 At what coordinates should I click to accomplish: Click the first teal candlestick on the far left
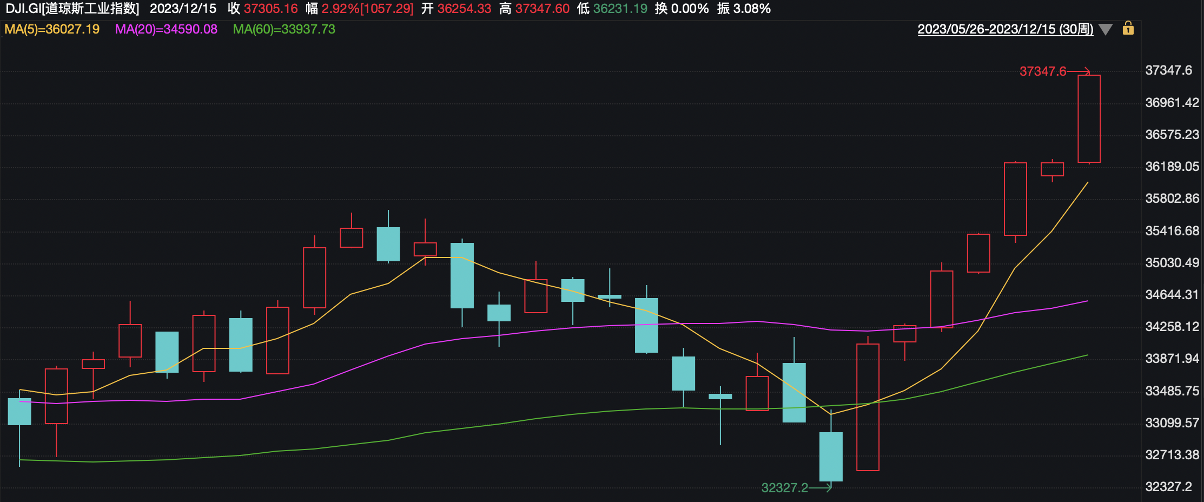point(19,412)
